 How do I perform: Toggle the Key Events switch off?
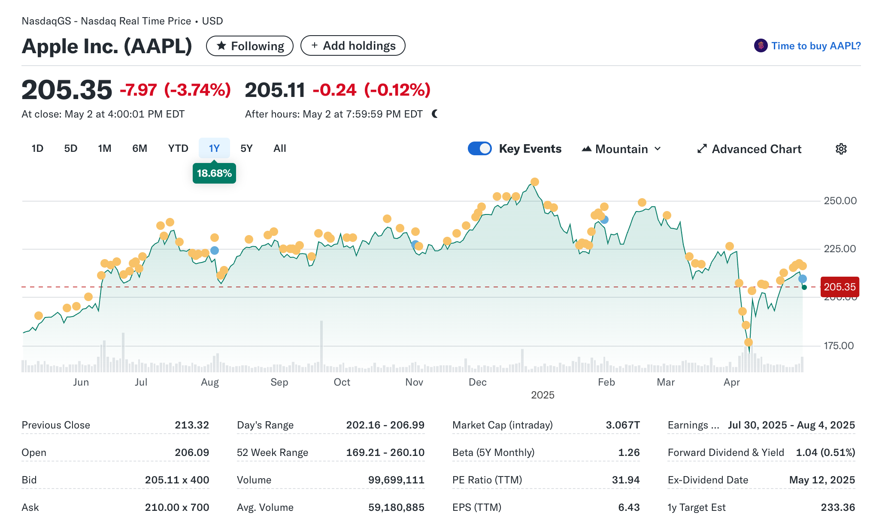(479, 148)
